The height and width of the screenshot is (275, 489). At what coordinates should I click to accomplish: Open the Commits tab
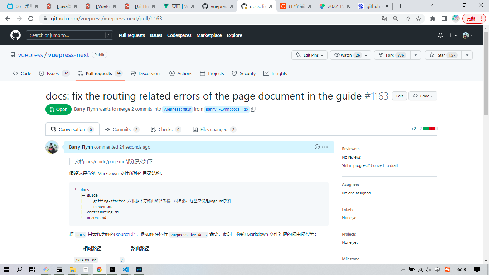122,129
